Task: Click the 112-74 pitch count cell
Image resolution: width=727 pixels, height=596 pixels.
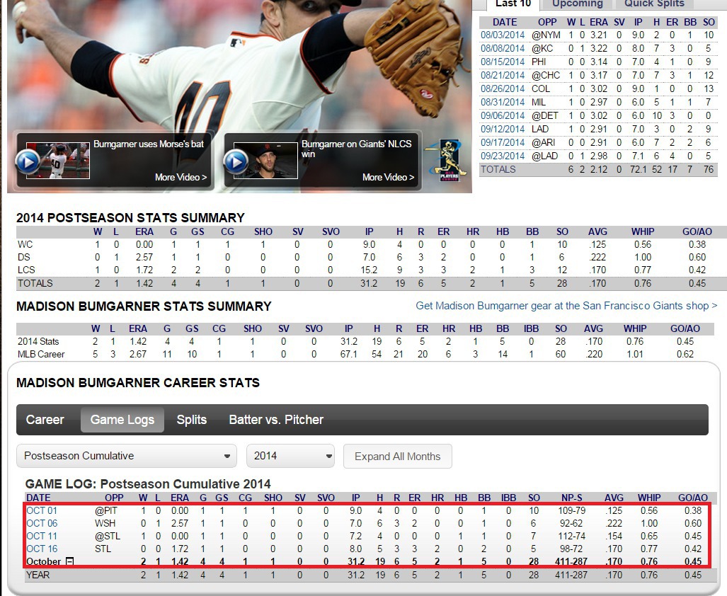Action: pos(572,537)
